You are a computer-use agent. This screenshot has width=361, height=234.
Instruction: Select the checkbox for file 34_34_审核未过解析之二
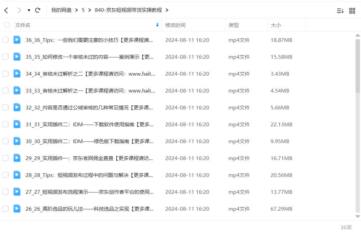(x=5, y=74)
